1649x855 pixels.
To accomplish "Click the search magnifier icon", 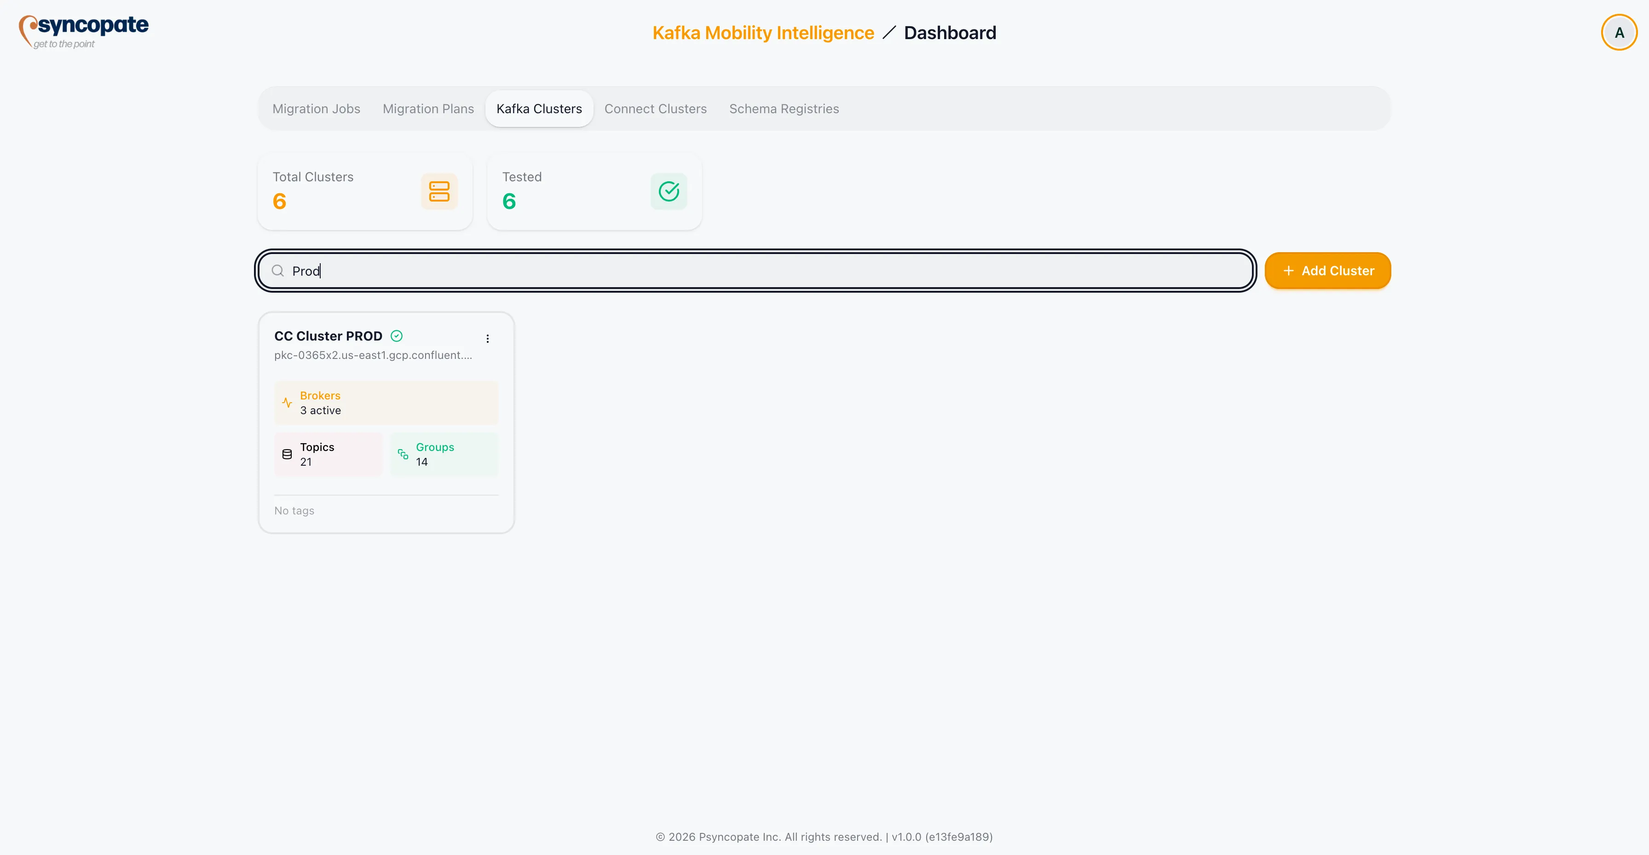I will point(277,270).
